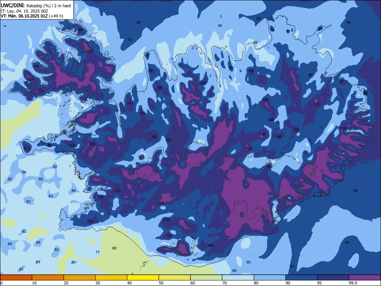Click the map value '85' off the west coast
The width and height of the screenshot is (381, 286).
(x=41, y=179)
